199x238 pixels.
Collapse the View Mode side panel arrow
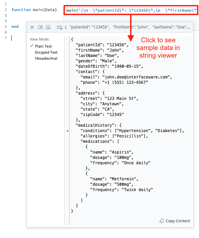[67, 131]
